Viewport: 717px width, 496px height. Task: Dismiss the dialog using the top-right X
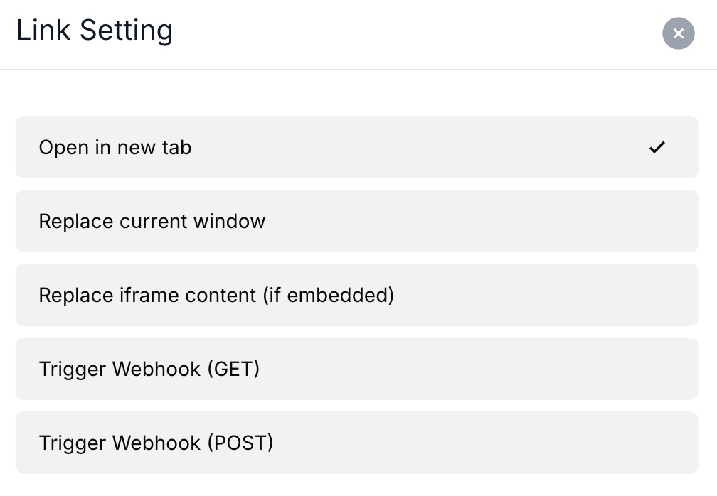coord(678,33)
